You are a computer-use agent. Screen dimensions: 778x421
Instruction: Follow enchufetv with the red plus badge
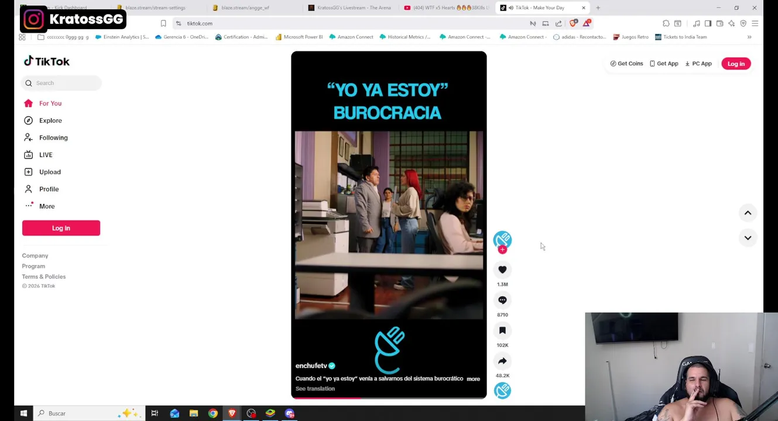[502, 250]
